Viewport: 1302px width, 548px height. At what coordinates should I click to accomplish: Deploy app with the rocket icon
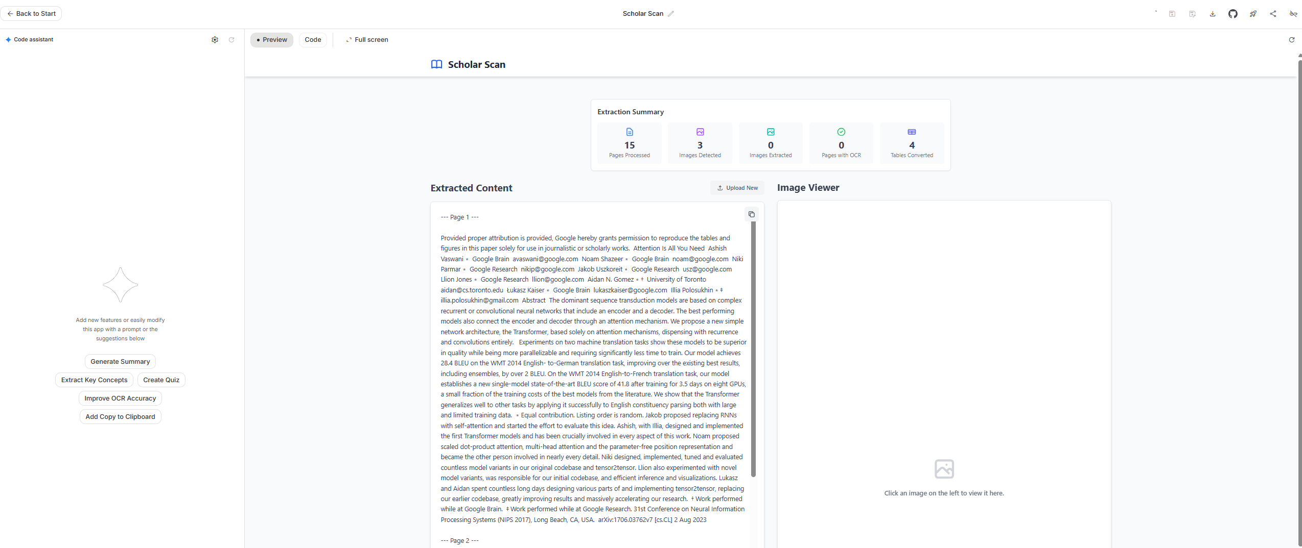[1253, 14]
